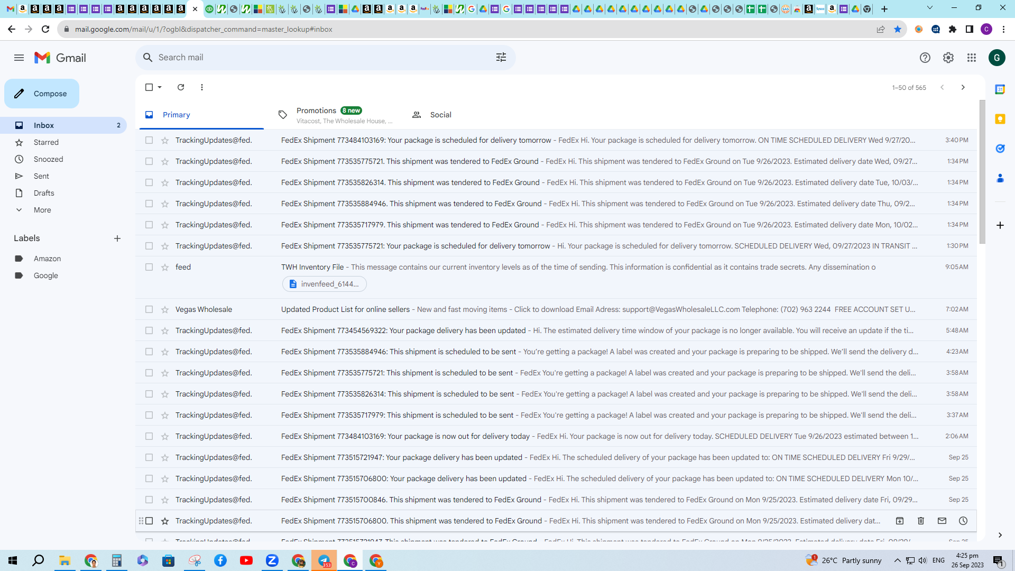Star the Vegas Wholesale email
Image resolution: width=1015 pixels, height=571 pixels.
165,309
